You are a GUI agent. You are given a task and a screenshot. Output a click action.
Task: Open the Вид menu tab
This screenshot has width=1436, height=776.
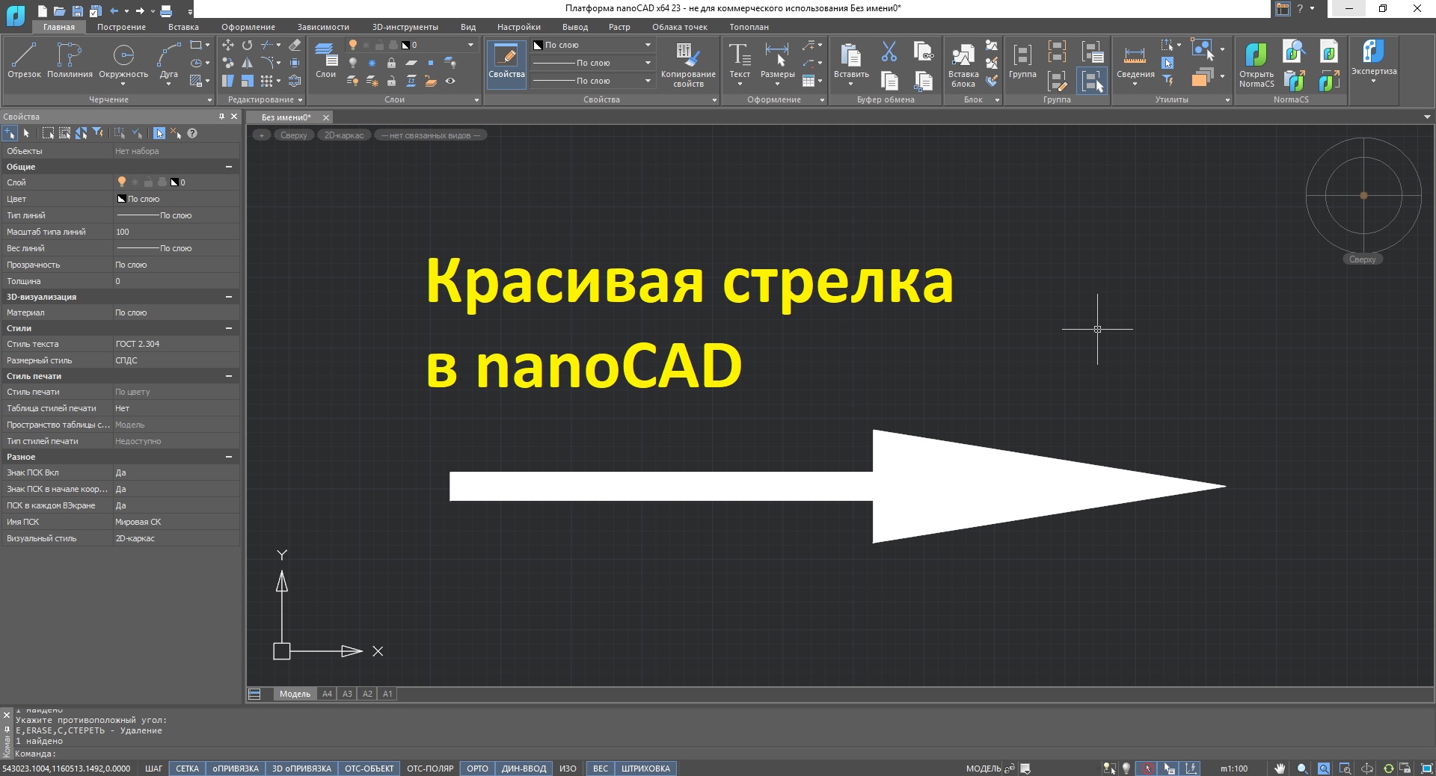pos(468,26)
